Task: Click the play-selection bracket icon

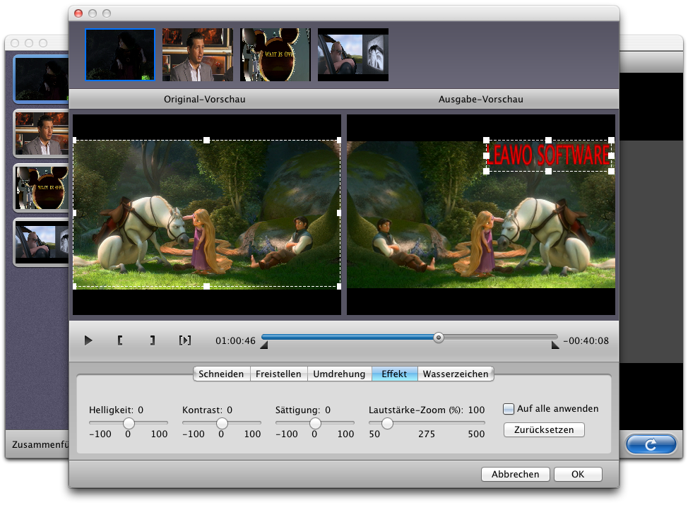Action: (185, 340)
